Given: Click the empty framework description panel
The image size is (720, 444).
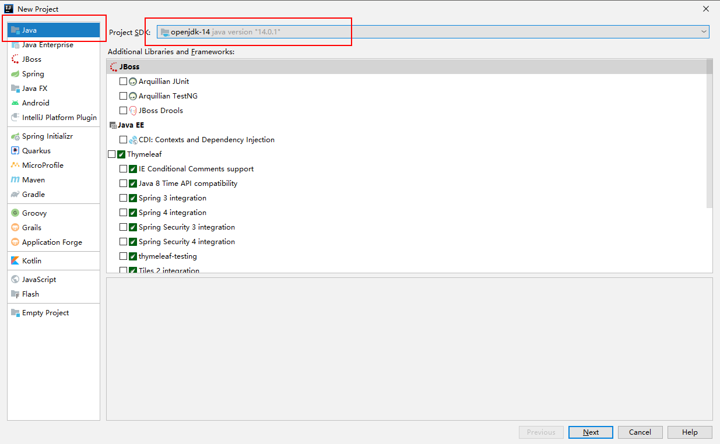Looking at the screenshot, I should click(x=409, y=349).
